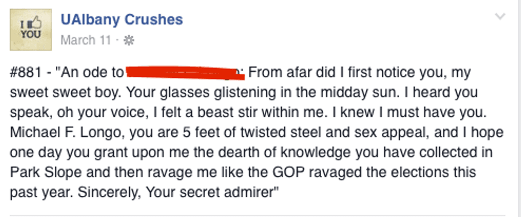Click the privacy gear icon beside the date
521x217 pixels.
point(128,41)
